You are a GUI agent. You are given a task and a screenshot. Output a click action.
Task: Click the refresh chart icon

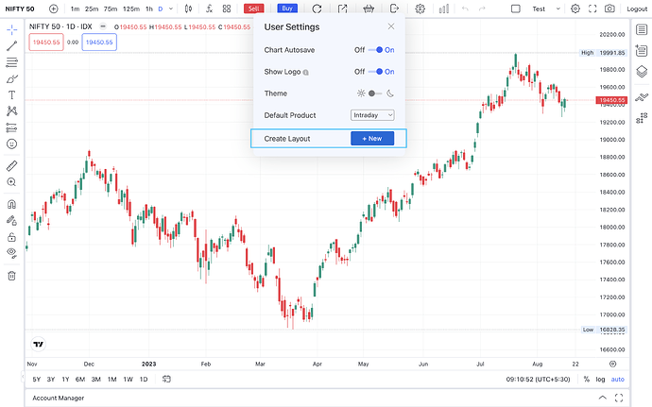317,8
